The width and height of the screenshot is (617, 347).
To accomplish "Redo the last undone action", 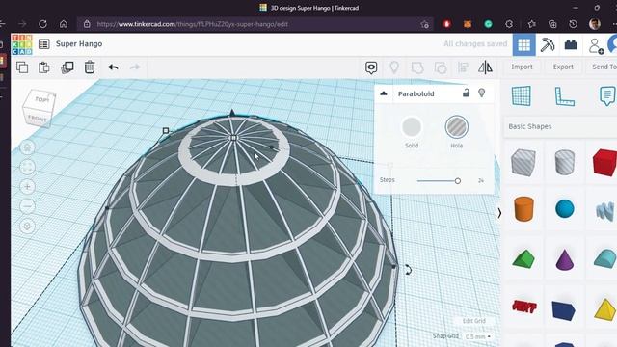I will pyautogui.click(x=135, y=67).
